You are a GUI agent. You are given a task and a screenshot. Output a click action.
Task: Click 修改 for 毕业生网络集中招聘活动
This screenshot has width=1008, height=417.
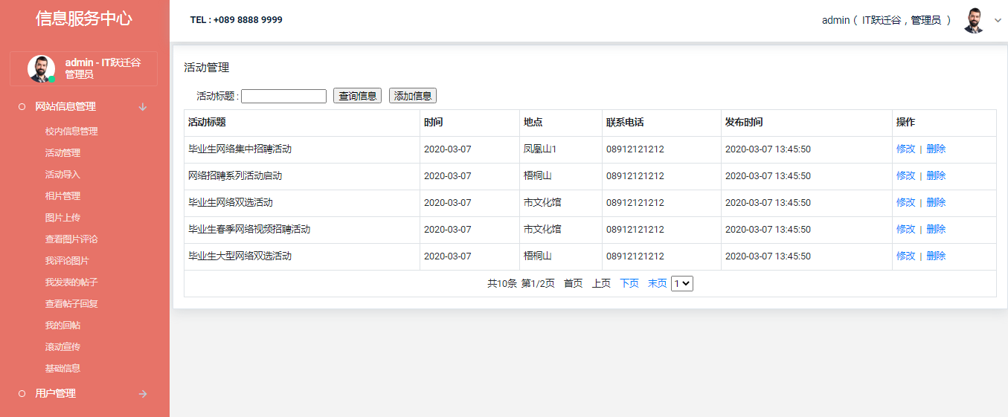tap(905, 149)
